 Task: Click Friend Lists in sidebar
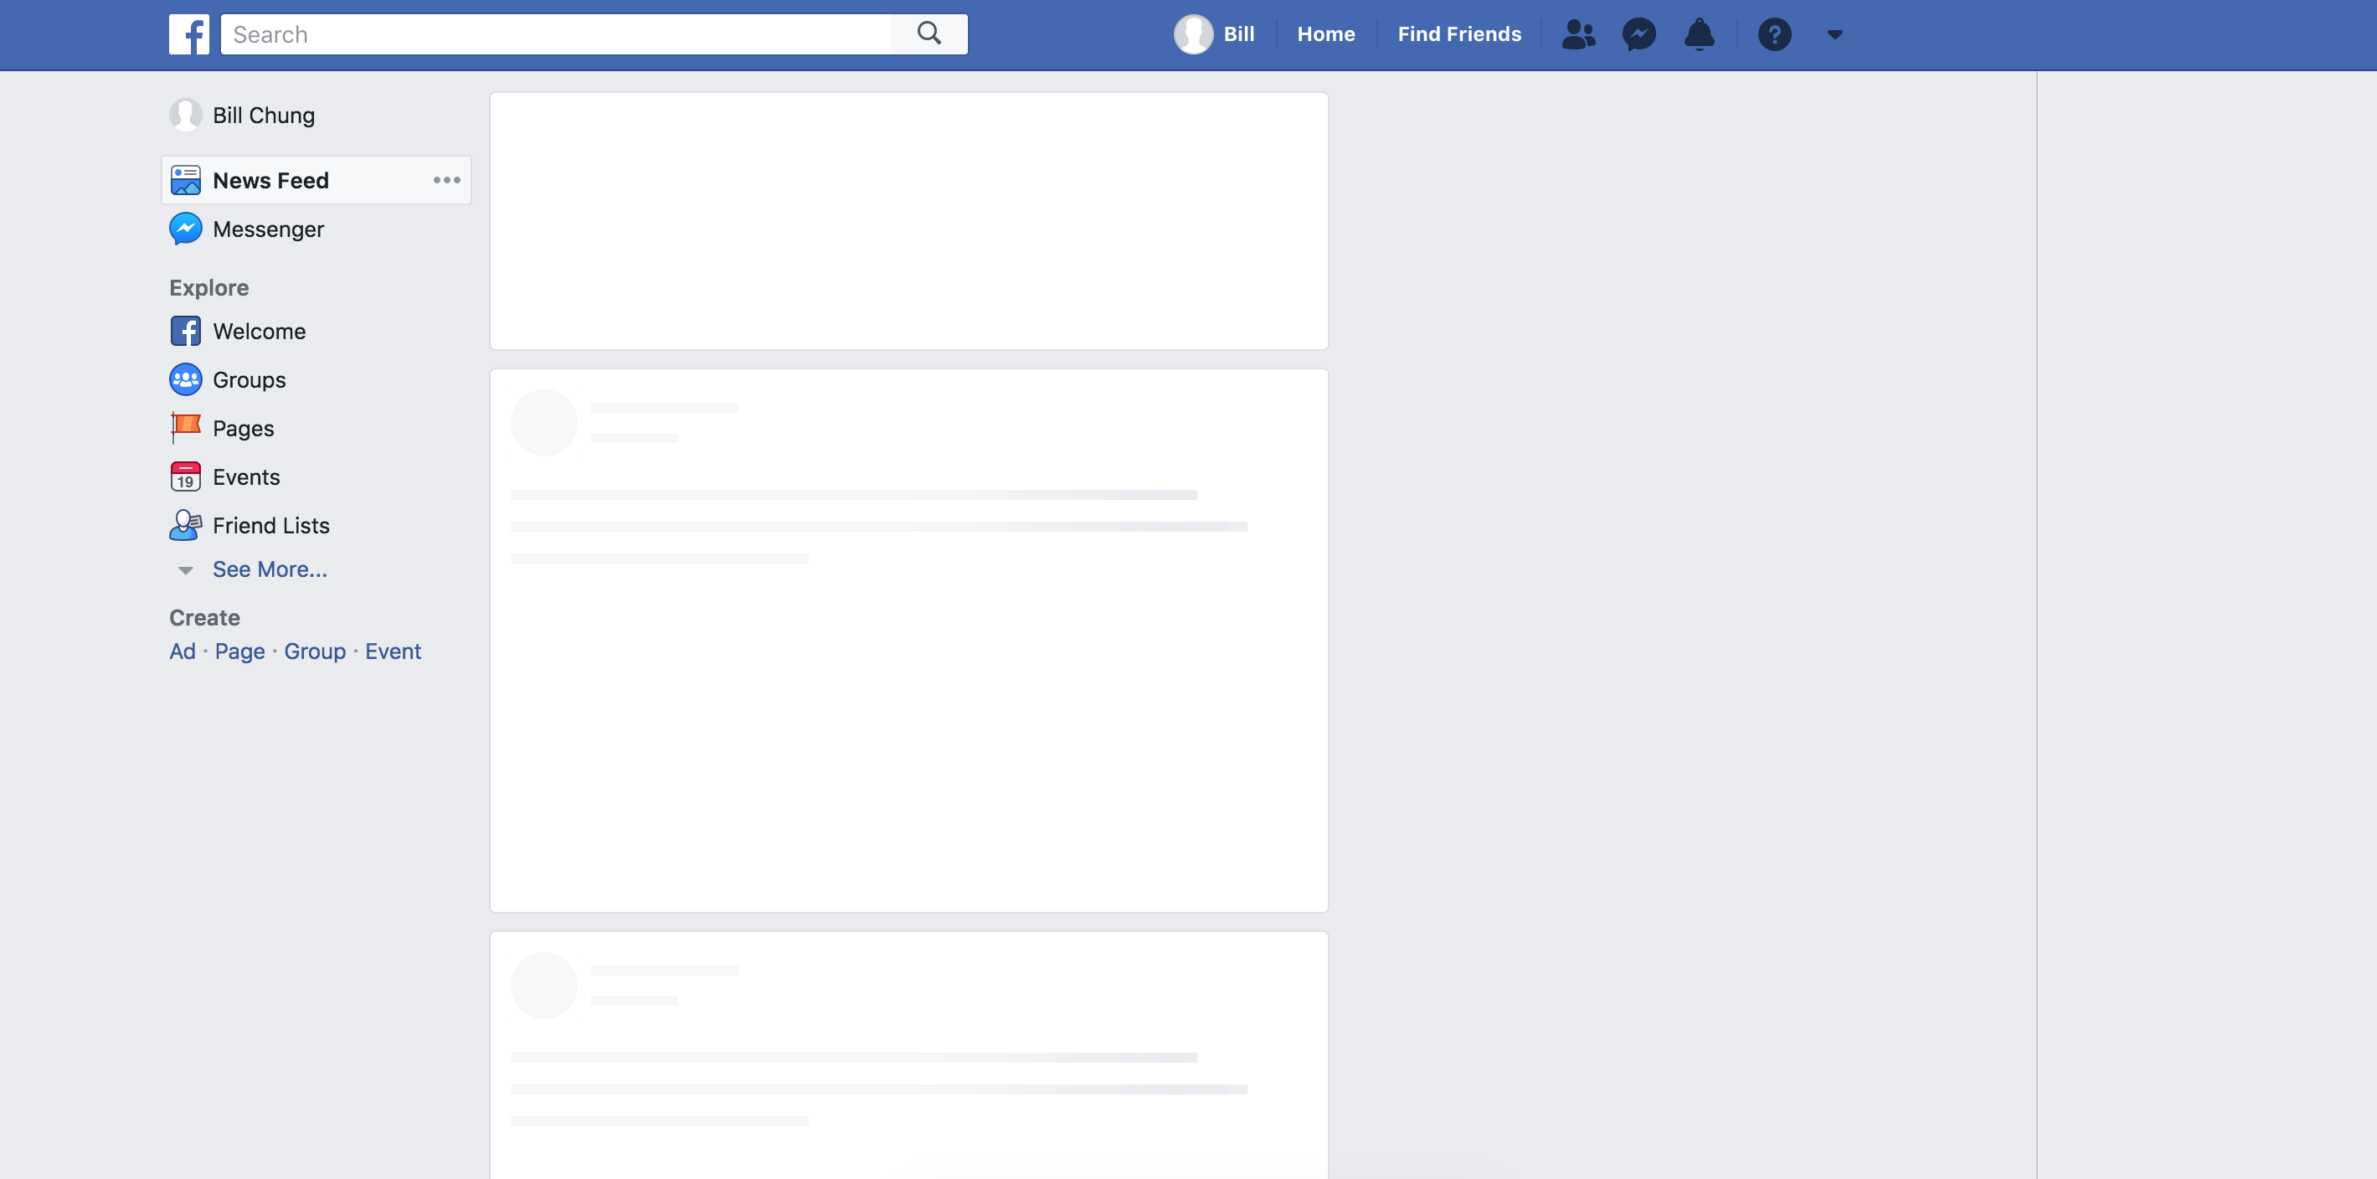pyautogui.click(x=270, y=524)
